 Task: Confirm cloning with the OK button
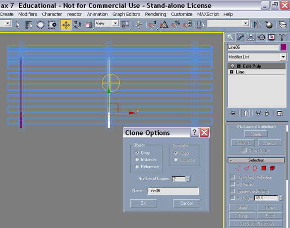(144, 203)
